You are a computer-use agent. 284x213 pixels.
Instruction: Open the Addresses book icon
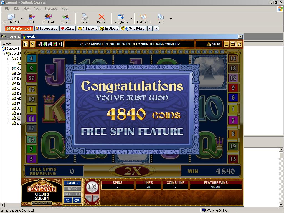pyautogui.click(x=143, y=19)
